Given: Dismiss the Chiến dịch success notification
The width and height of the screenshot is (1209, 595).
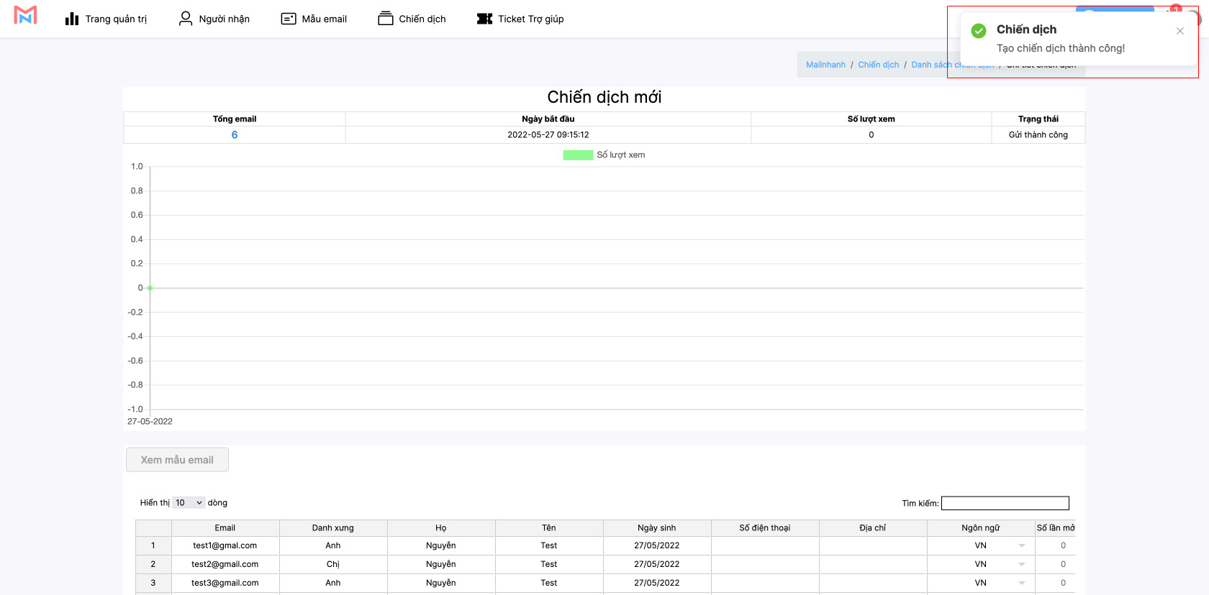Looking at the screenshot, I should pyautogui.click(x=1179, y=31).
